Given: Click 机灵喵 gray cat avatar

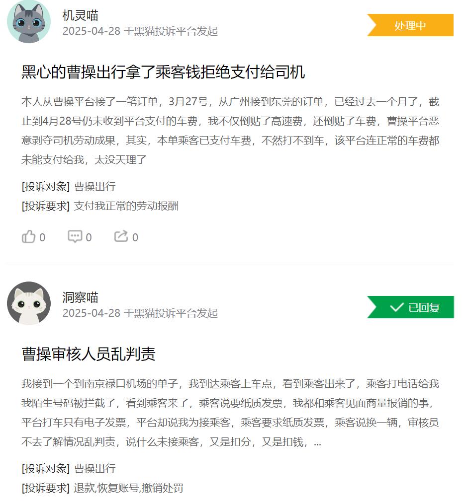Looking at the screenshot, I should point(29,21).
